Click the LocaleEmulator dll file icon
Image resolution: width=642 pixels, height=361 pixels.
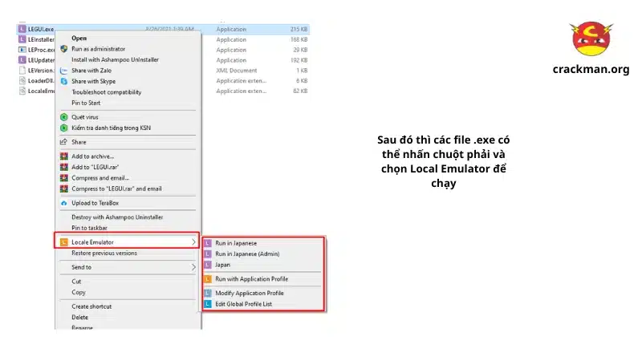[22, 91]
